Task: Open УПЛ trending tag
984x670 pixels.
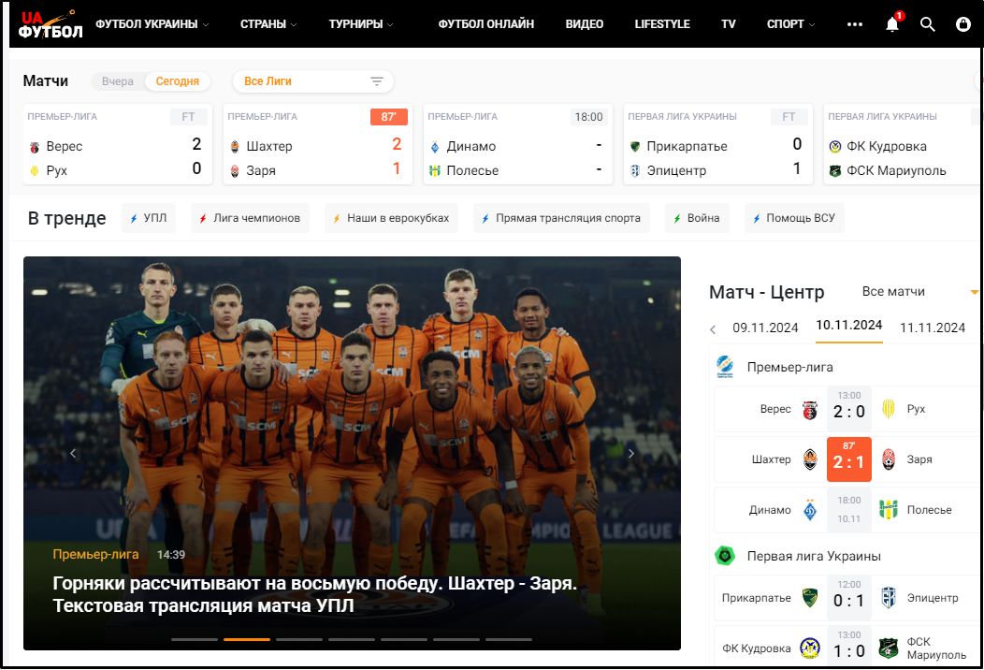Action: coord(149,218)
